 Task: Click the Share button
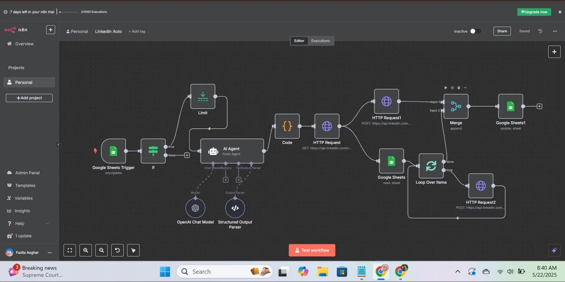point(502,31)
